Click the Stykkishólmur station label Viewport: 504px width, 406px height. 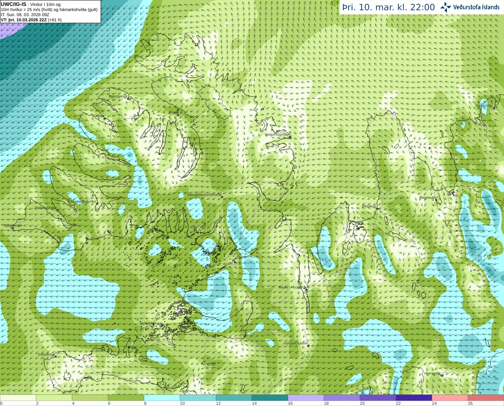tap(151, 323)
